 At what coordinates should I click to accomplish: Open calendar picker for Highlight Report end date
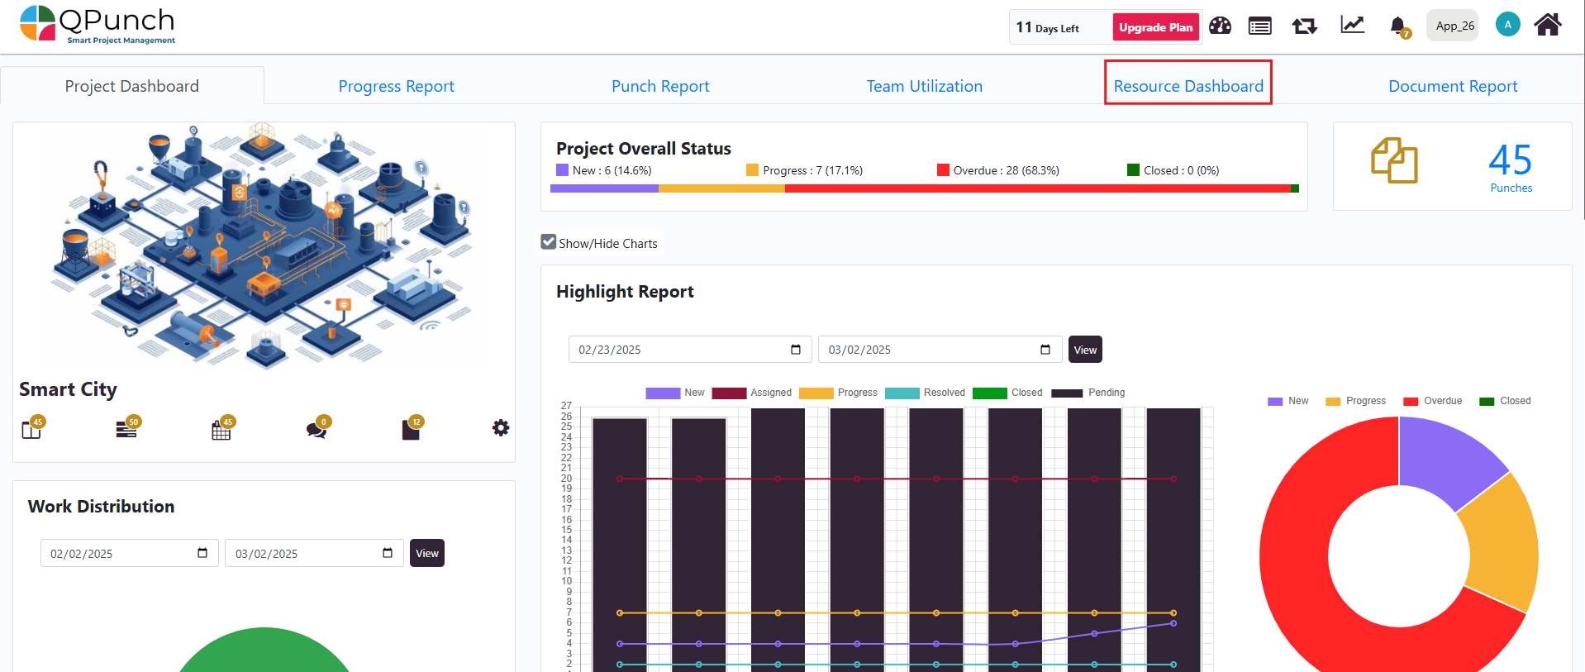(1045, 350)
